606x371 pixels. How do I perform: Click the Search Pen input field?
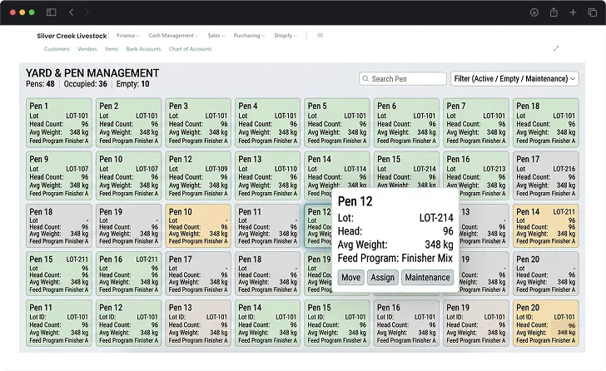tap(402, 79)
